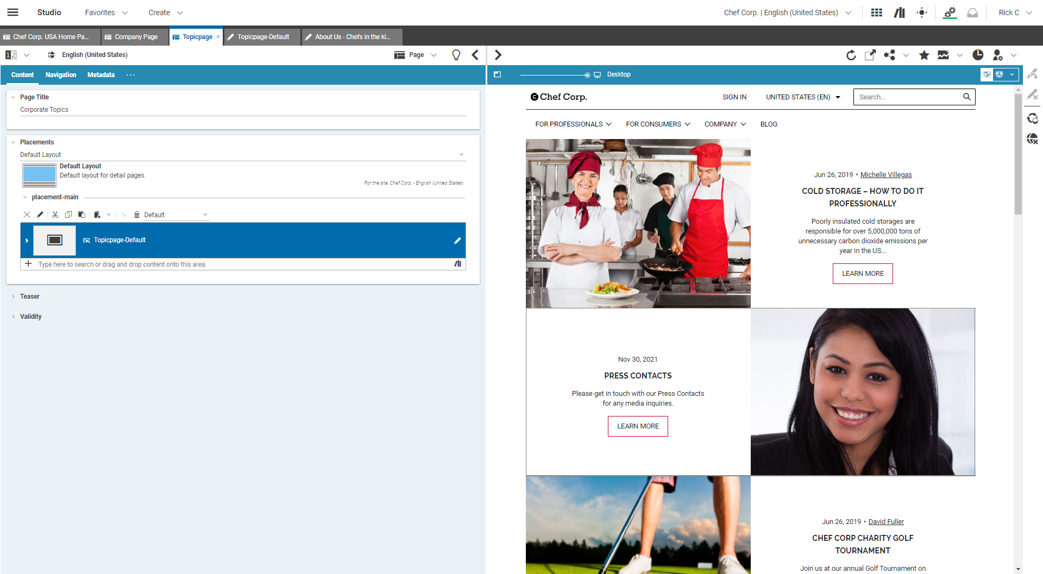Copy with duplicate icon in placement toolbar
1043x574 pixels.
click(x=68, y=215)
